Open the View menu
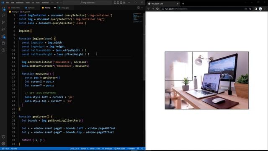The image size is (268, 151). click(x=28, y=3)
